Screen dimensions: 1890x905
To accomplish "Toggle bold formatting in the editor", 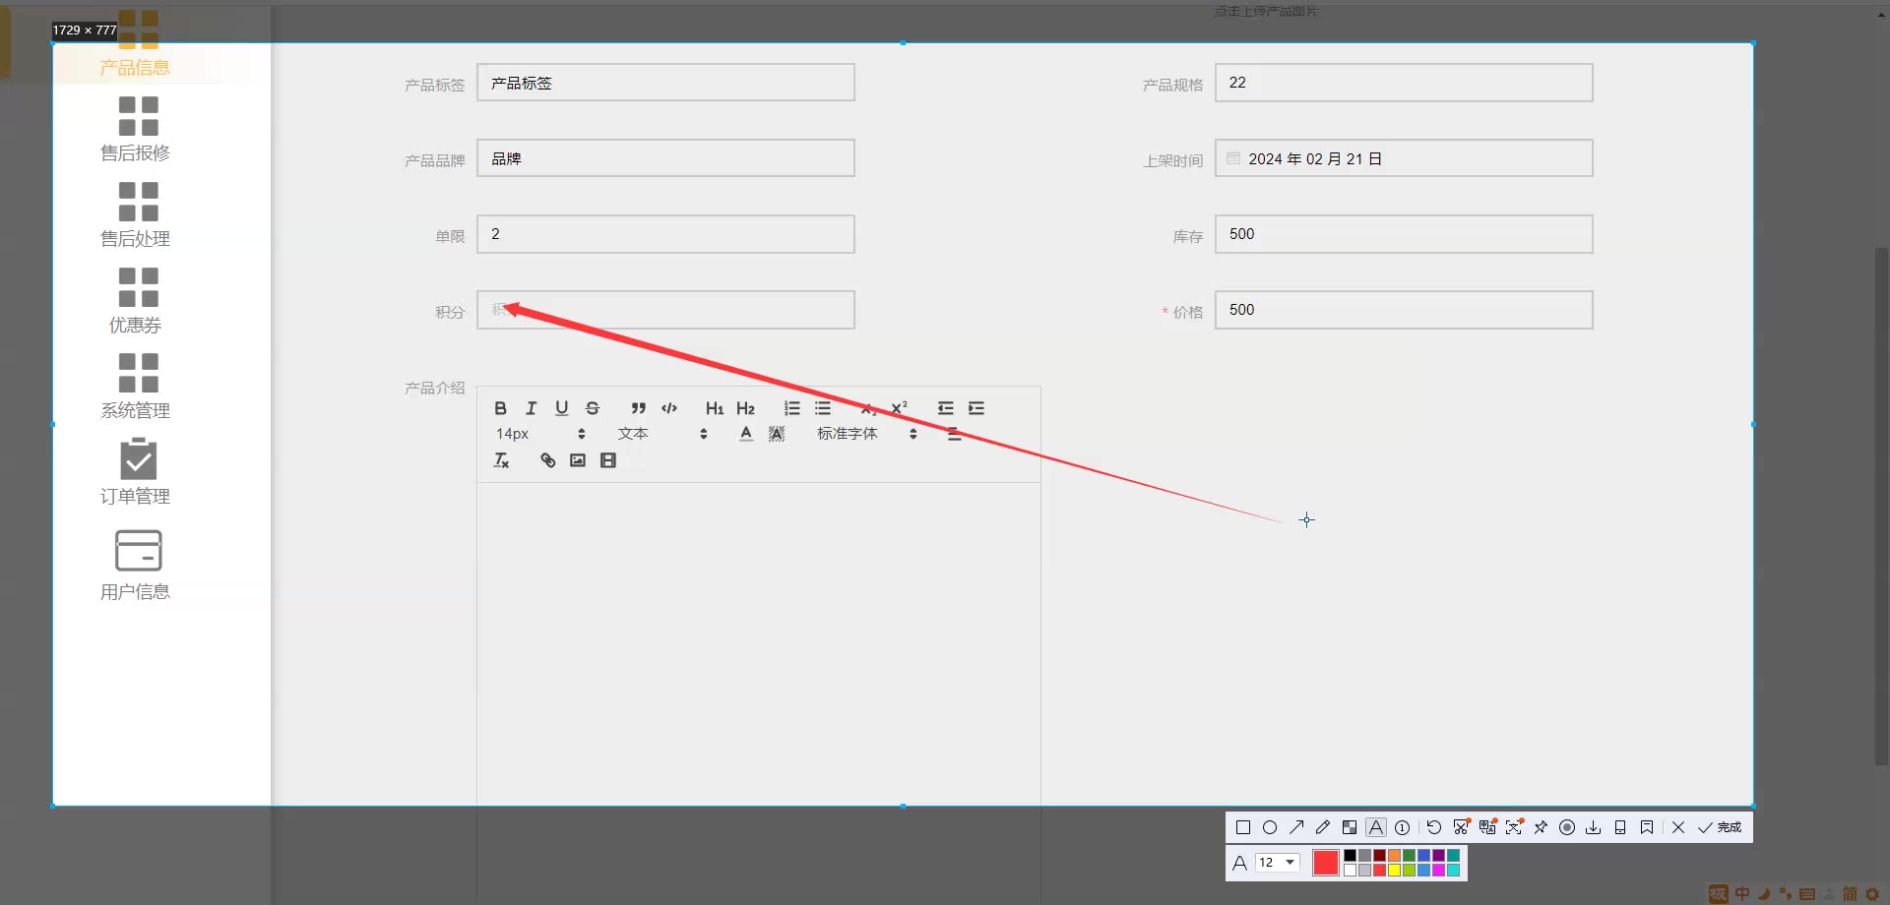I will pyautogui.click(x=500, y=408).
